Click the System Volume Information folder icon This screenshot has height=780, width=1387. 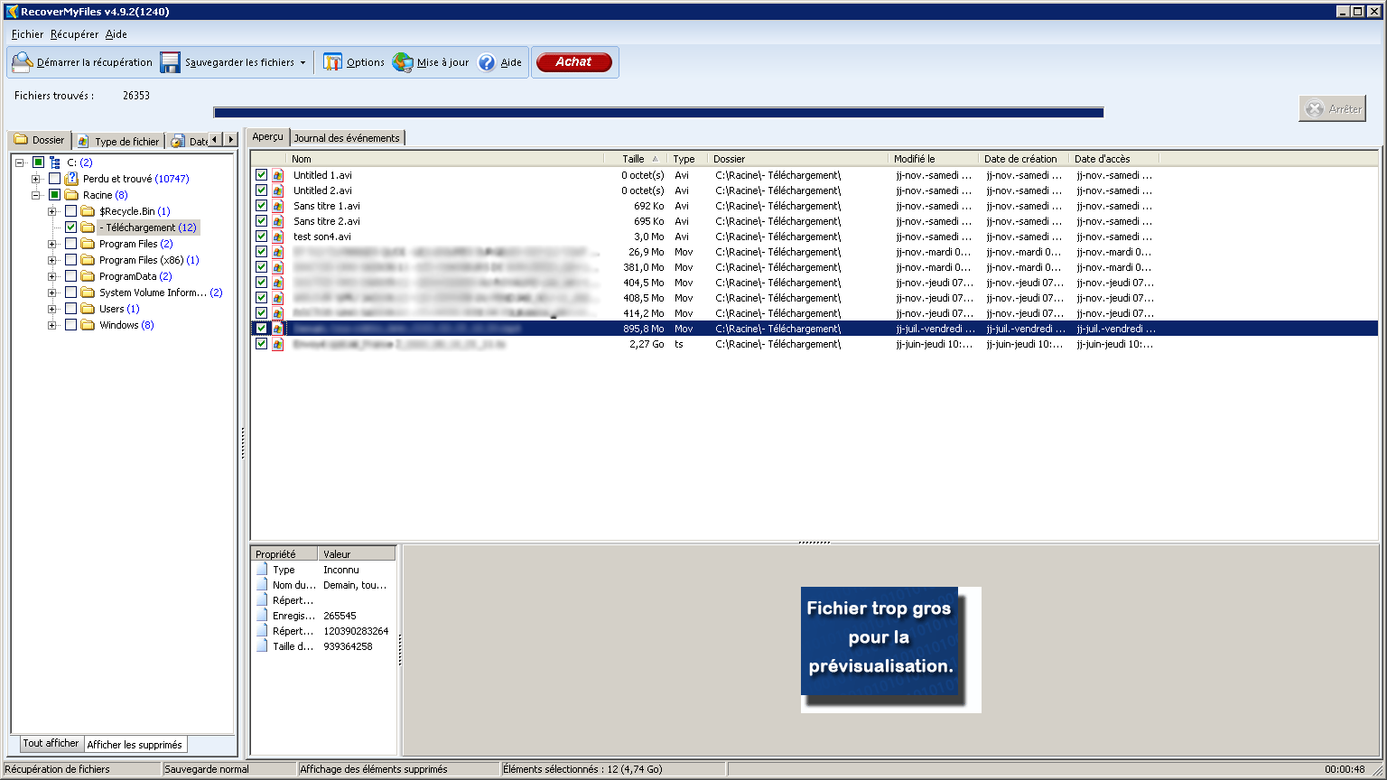[88, 292]
